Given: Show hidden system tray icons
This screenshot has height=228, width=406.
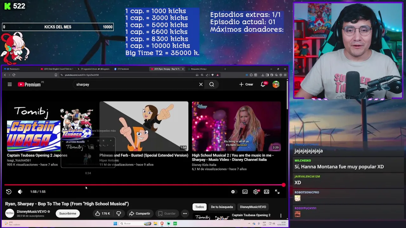Looking at the screenshot, I should (249, 224).
